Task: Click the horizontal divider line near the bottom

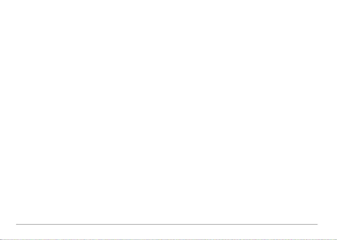Action: (167, 224)
